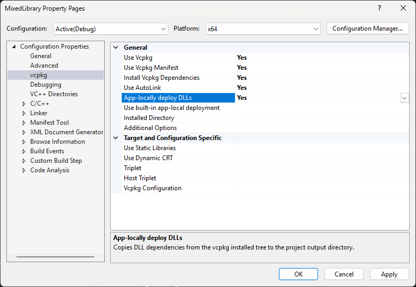416x287 pixels.
Task: Select the Use Static Libraries property
Action: tap(150, 148)
